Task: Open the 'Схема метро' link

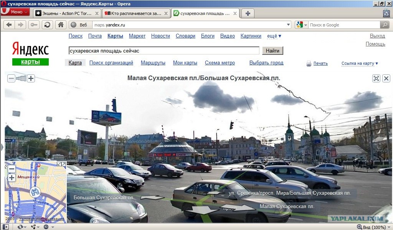Action: point(220,63)
